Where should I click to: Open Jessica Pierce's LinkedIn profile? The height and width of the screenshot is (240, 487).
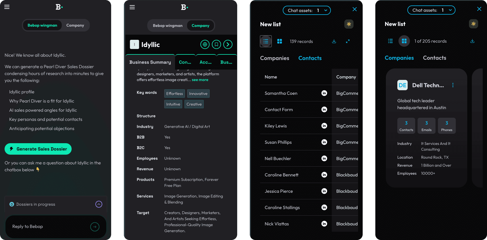point(324,191)
